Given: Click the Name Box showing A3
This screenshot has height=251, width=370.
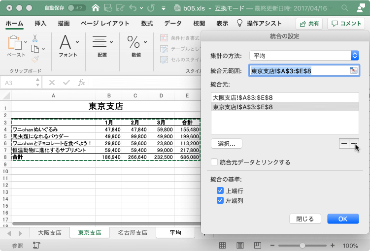Looking at the screenshot, I should [x=18, y=83].
